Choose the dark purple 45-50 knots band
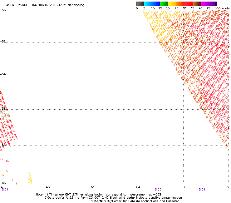 click(x=213, y=4)
